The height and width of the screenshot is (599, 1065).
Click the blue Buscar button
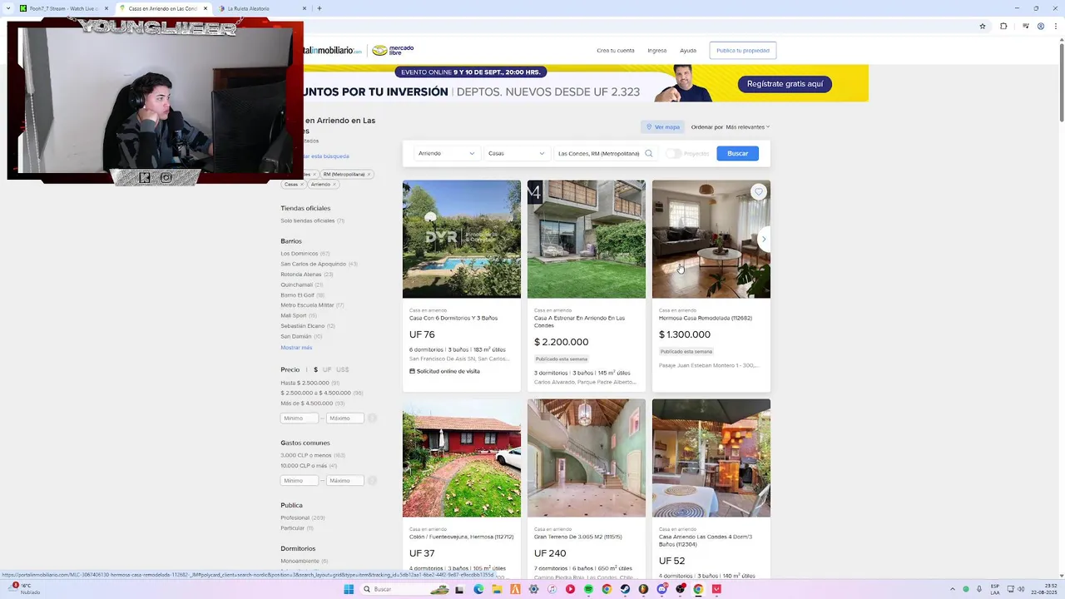pyautogui.click(x=738, y=153)
